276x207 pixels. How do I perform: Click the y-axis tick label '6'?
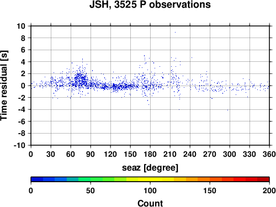(x=23, y=50)
